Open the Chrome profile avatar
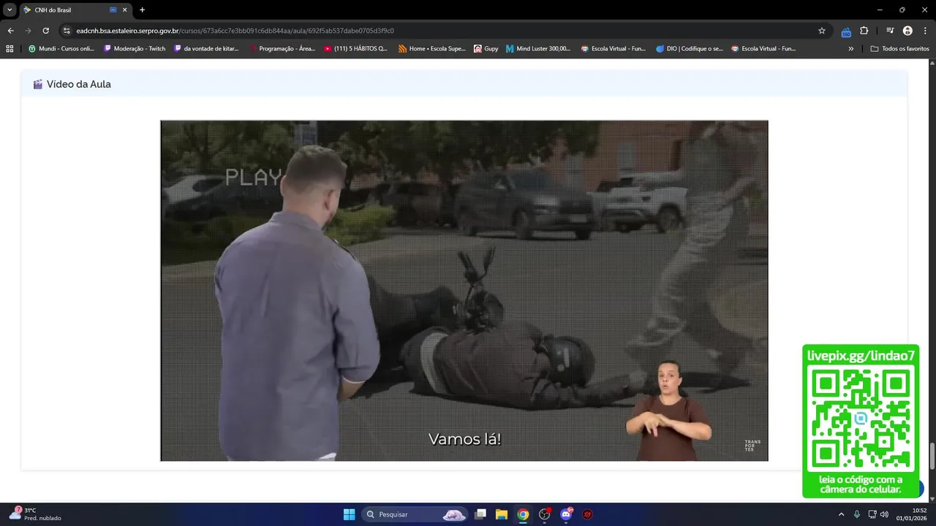 tap(907, 31)
